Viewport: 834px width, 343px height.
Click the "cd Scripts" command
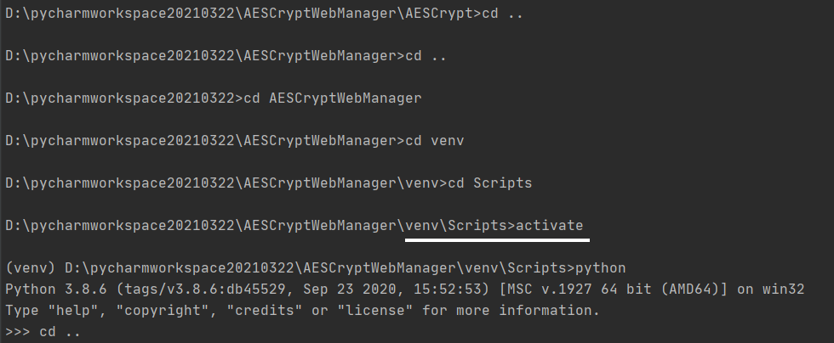490,183
